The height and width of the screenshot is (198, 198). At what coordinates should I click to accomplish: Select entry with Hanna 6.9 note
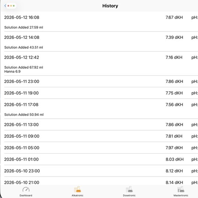[101, 63]
